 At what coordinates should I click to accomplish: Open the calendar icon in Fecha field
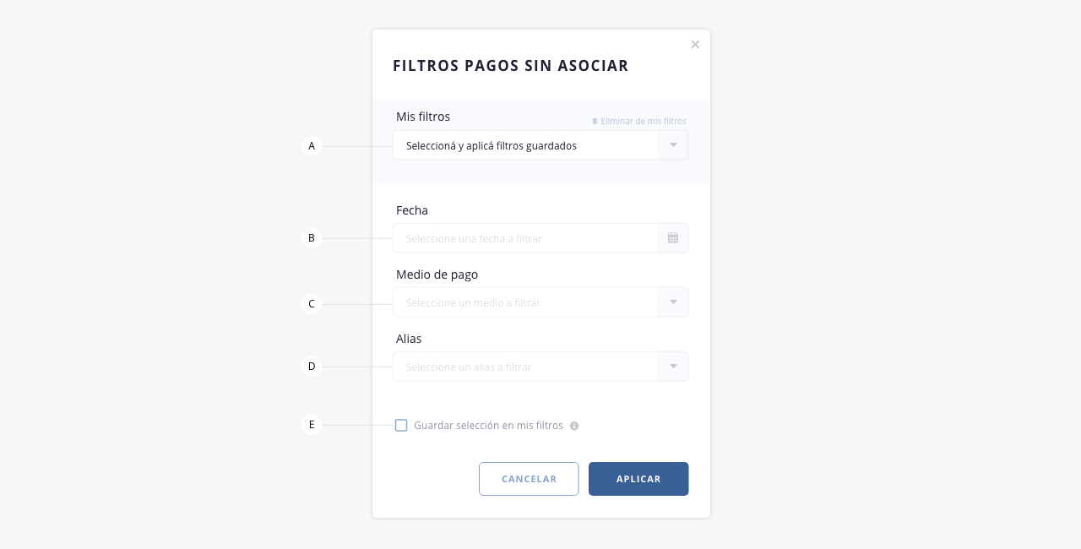click(673, 238)
